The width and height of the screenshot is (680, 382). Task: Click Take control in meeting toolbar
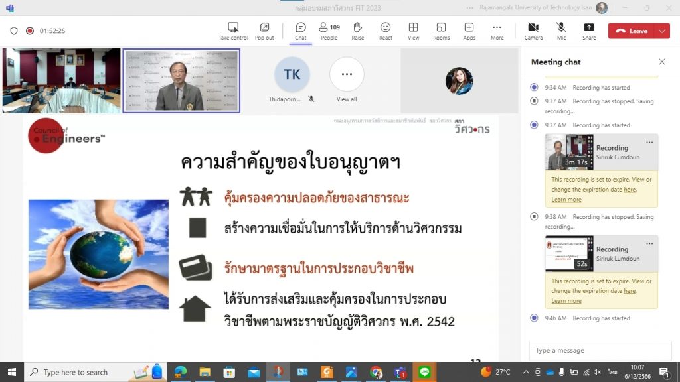233,31
